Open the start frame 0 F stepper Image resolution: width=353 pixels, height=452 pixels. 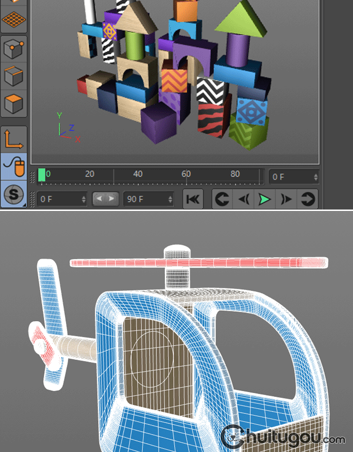tap(84, 199)
